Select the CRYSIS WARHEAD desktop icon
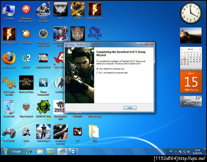 [43, 12]
